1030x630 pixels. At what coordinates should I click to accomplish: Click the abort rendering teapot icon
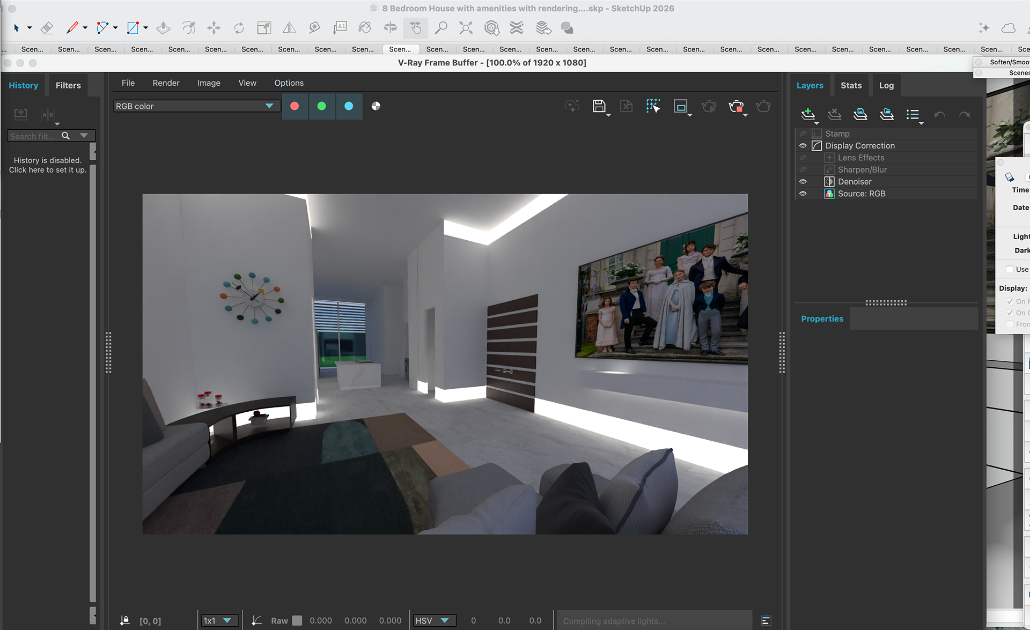[737, 106]
